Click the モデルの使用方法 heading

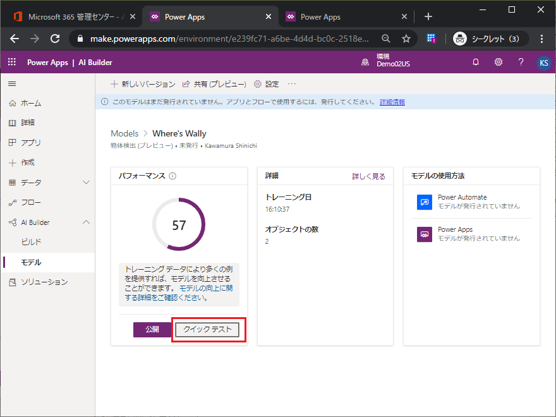438,176
